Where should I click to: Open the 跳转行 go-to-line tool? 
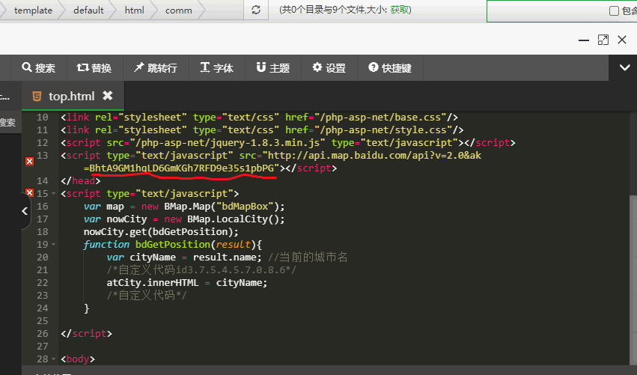pos(156,68)
